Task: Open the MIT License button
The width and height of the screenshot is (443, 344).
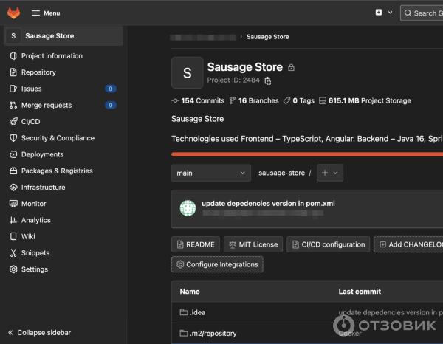Action: pos(253,244)
